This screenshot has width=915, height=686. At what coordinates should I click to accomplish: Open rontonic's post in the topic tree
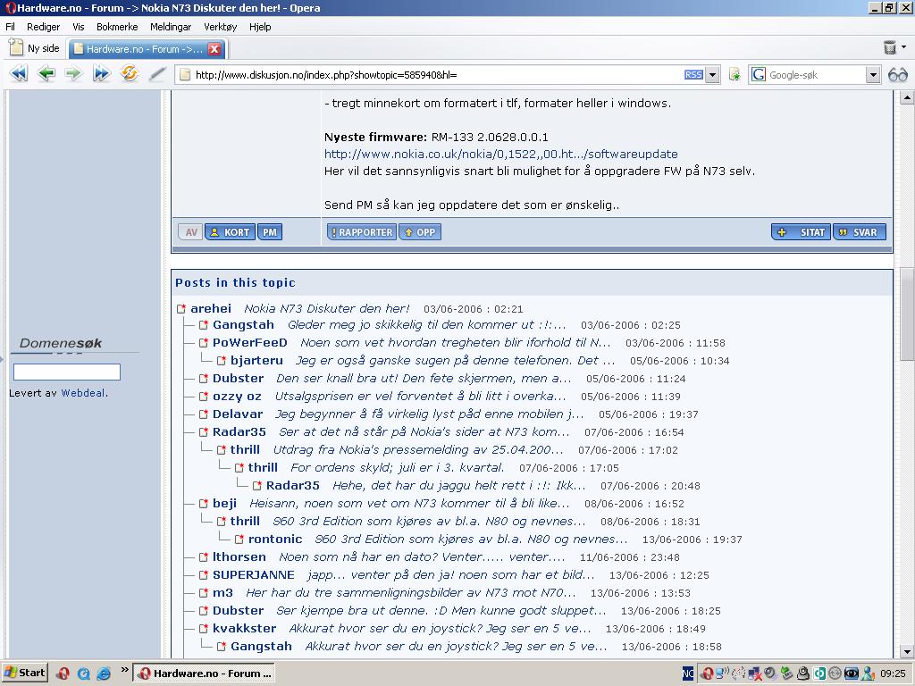(471, 539)
